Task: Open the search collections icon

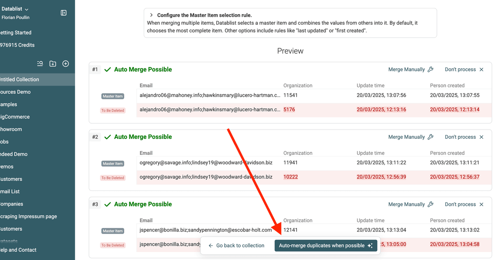Action: (40, 64)
